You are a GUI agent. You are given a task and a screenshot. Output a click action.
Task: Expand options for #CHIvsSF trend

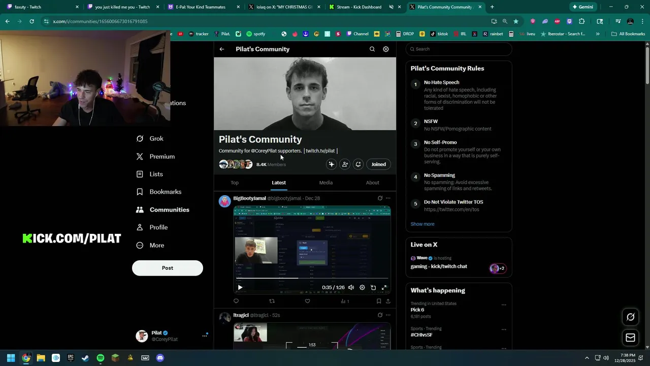pos(504,329)
